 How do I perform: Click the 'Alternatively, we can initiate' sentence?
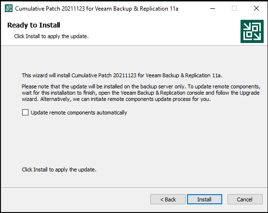[x=125, y=99]
